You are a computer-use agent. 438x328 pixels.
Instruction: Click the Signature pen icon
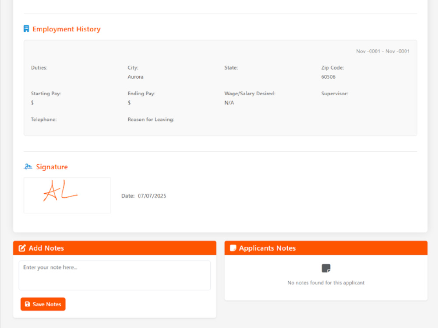[x=28, y=167]
